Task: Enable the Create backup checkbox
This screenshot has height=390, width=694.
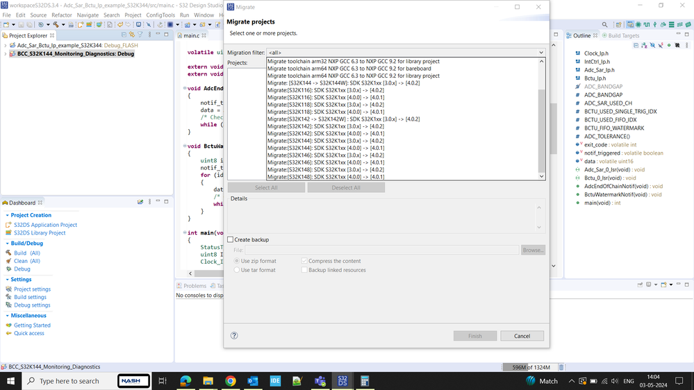Action: coord(231,239)
